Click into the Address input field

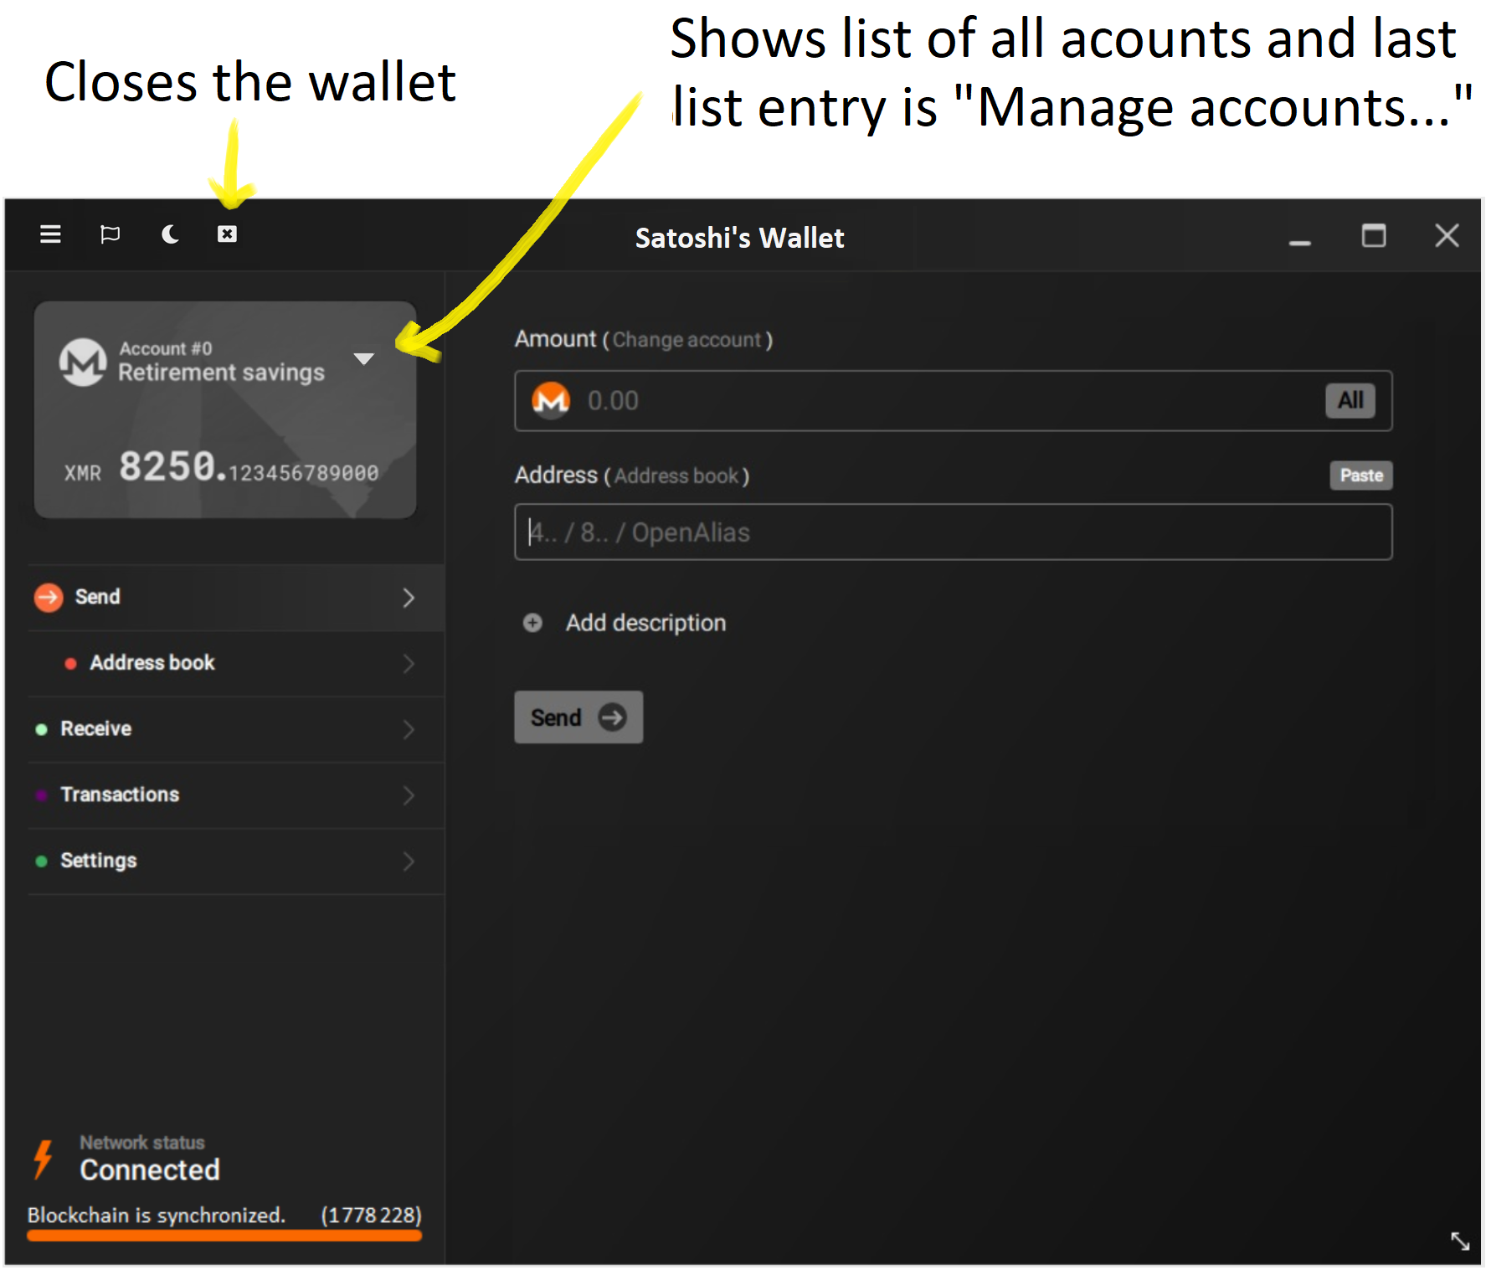tap(953, 532)
